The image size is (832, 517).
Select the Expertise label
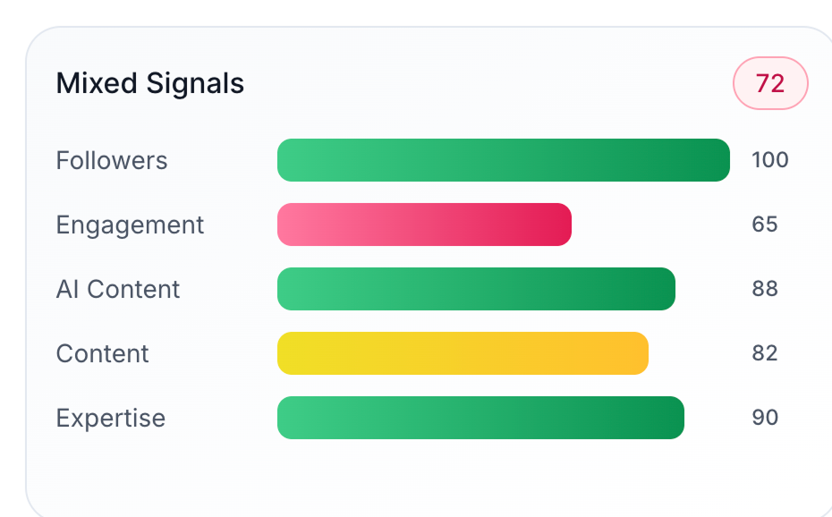pyautogui.click(x=111, y=419)
